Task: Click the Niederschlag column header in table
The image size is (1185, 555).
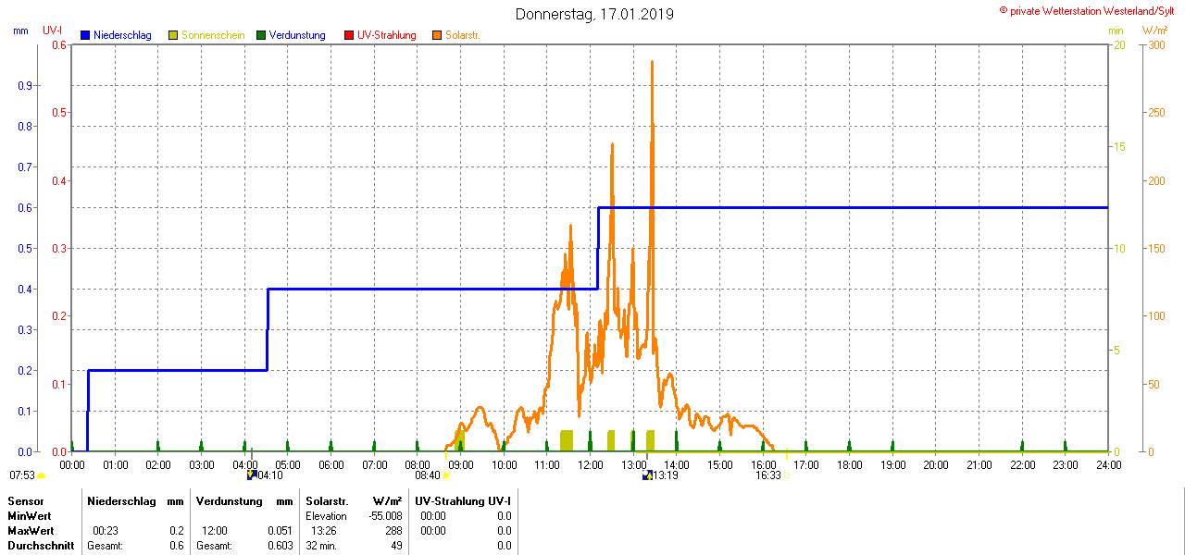Action: click(x=121, y=500)
